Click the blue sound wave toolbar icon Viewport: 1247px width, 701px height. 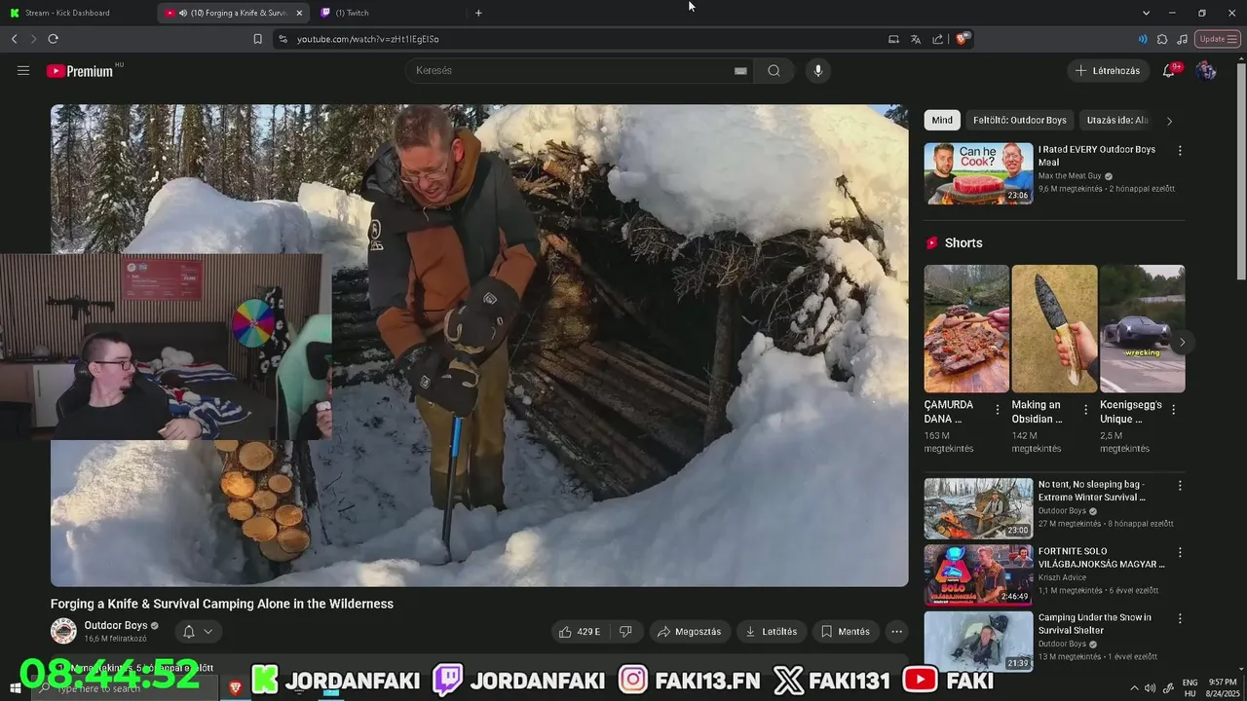[x=1143, y=39]
